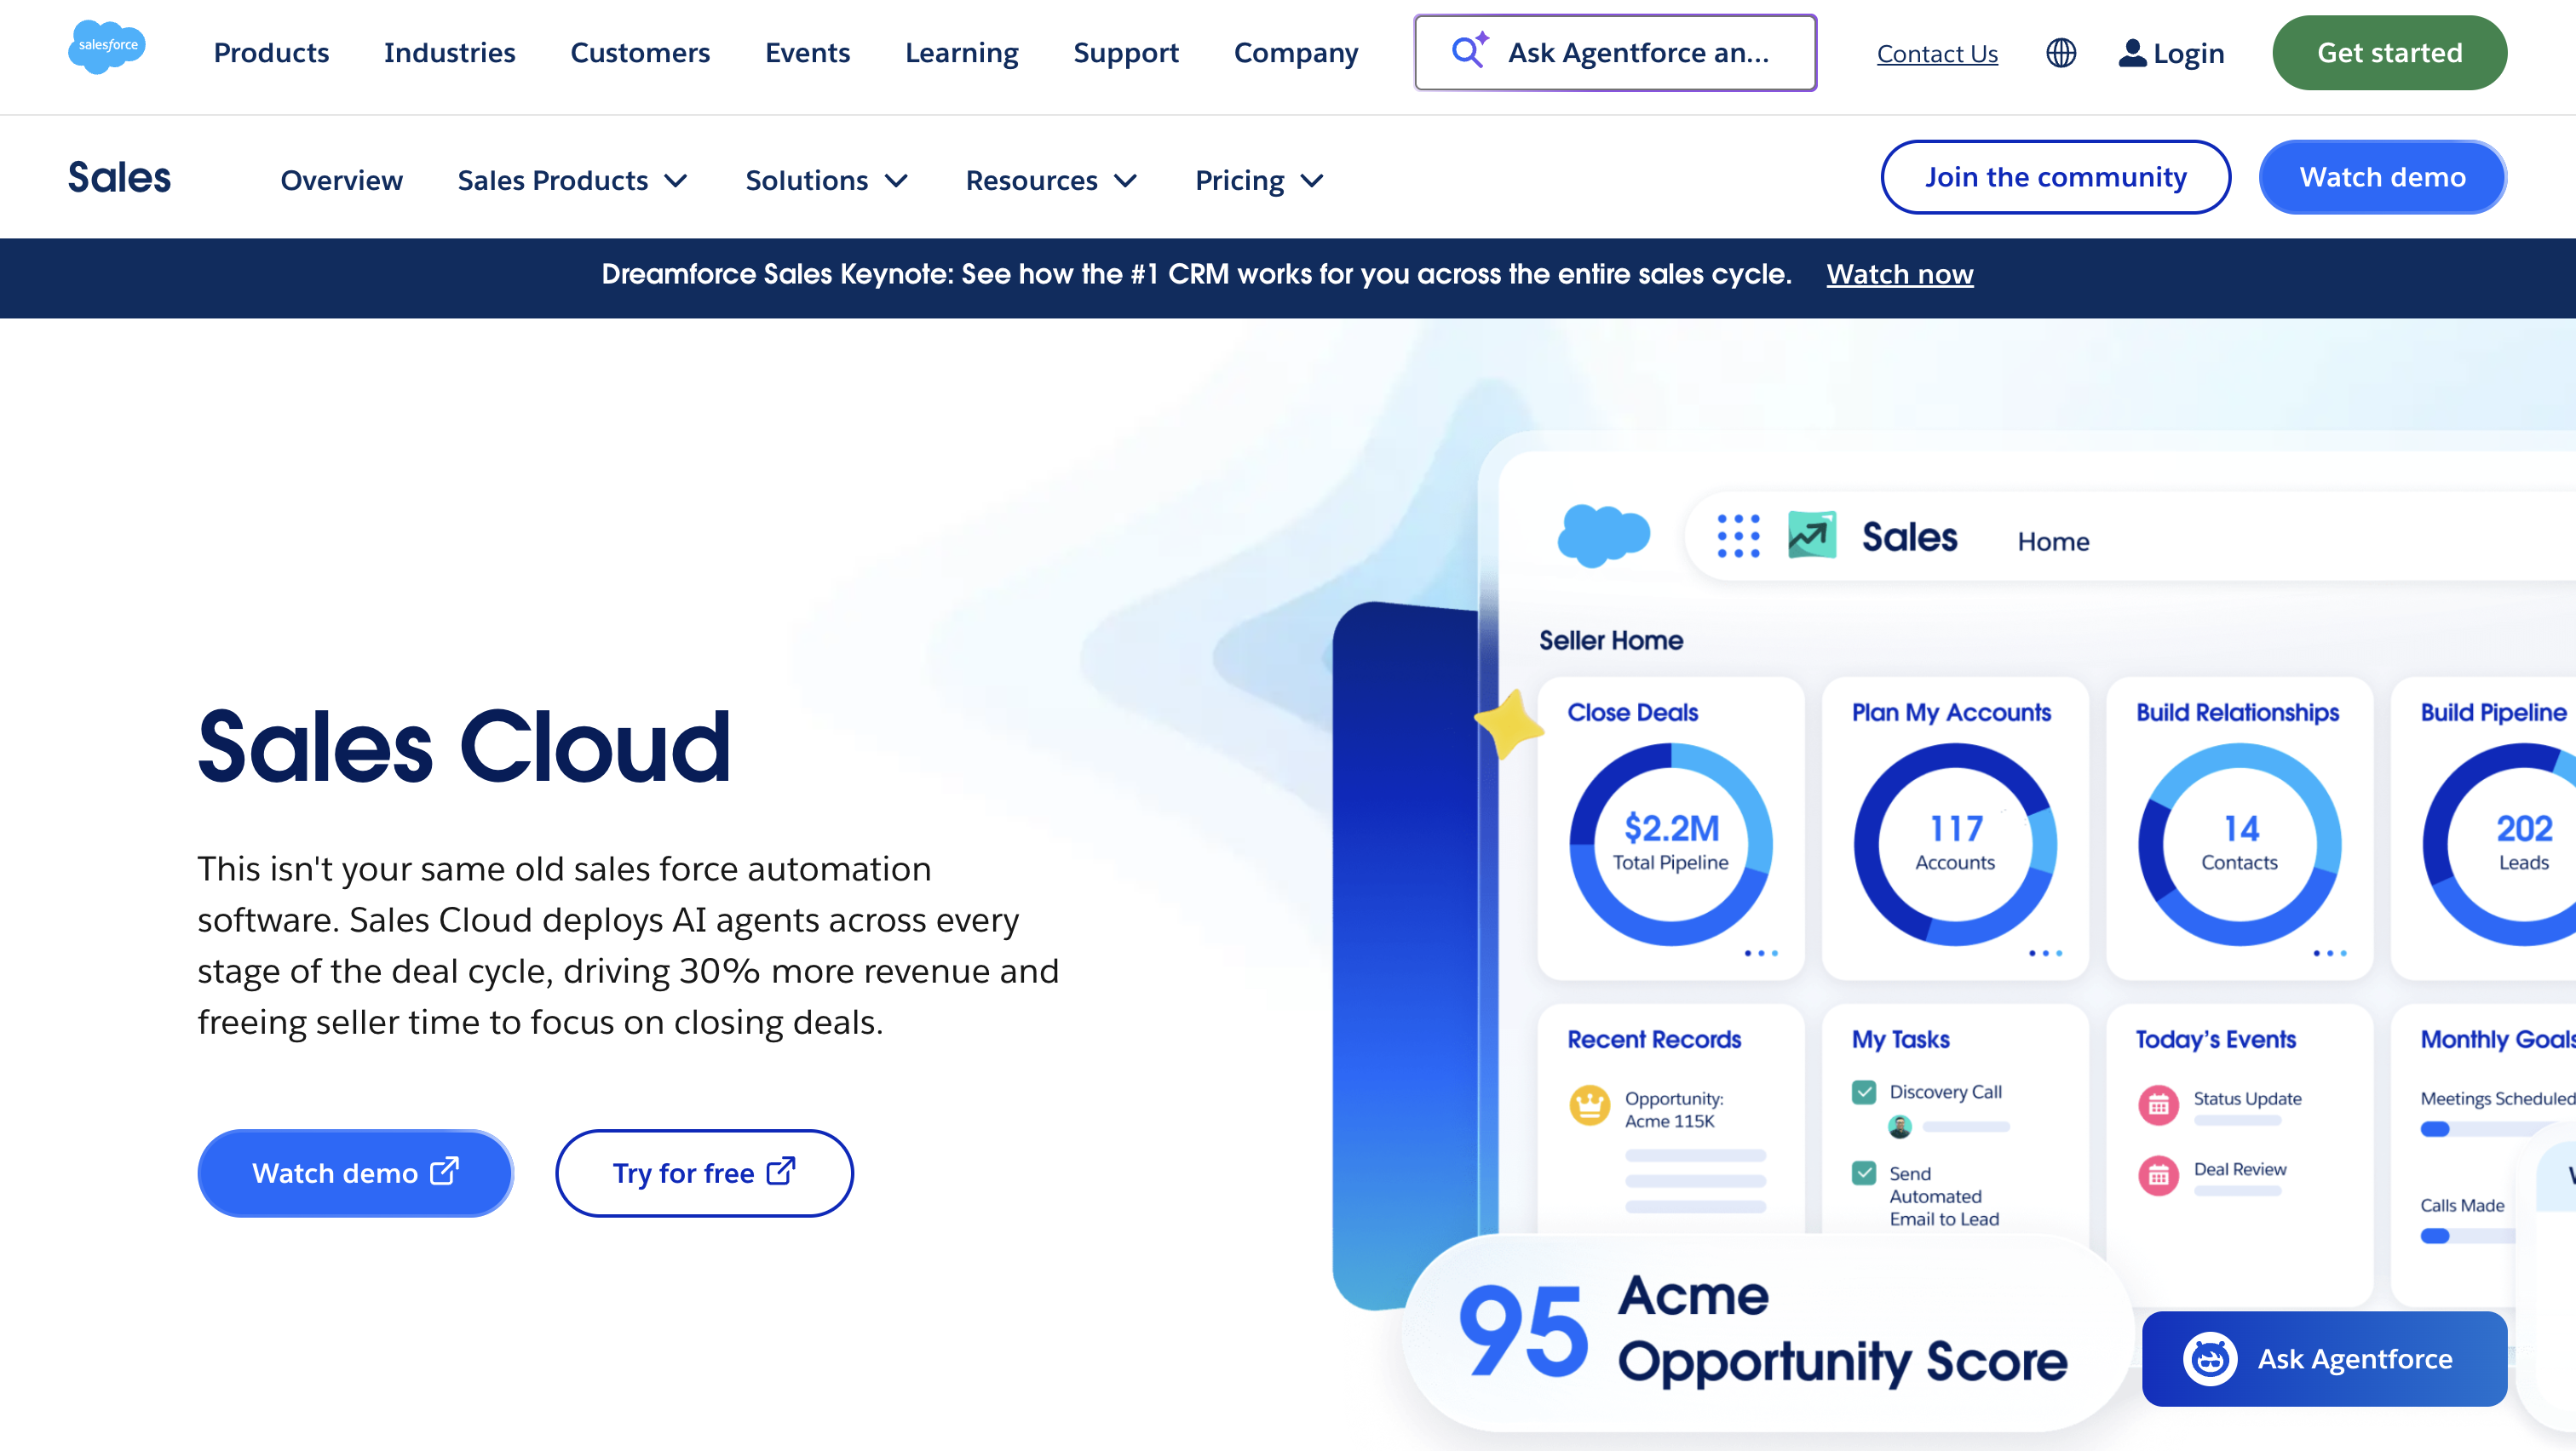Click the Acme opportunity crown icon
Screen dimensions: 2576x1451
(x=1589, y=1105)
